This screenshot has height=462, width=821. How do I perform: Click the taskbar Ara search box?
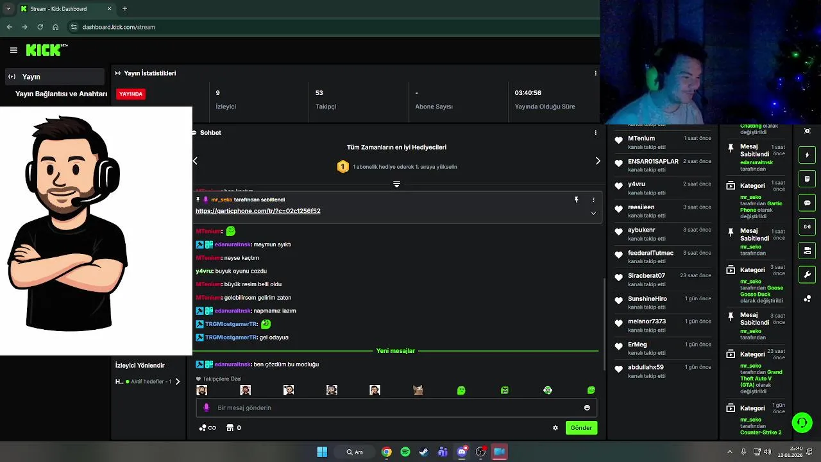[355, 452]
